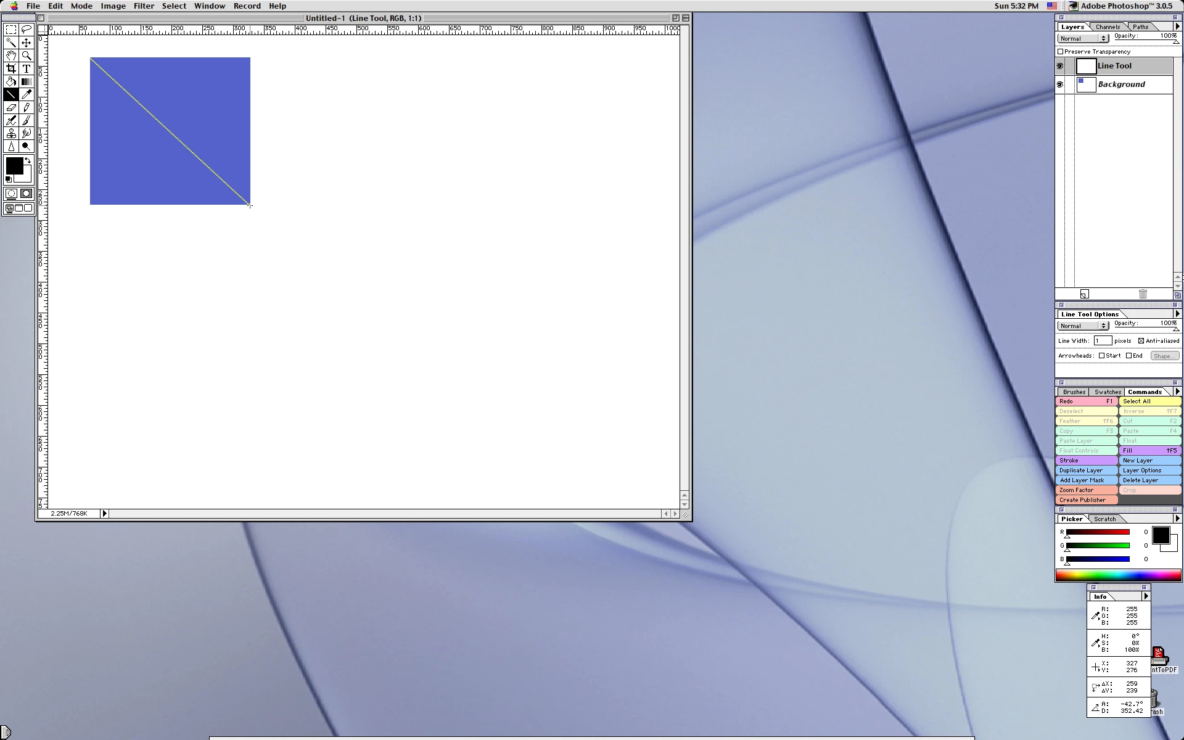Activate the Eyedropper tool
Image resolution: width=1184 pixels, height=740 pixels.
tap(26, 94)
